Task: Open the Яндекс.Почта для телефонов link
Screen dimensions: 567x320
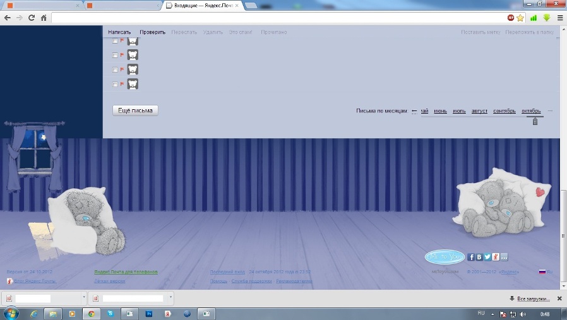Action: point(126,271)
